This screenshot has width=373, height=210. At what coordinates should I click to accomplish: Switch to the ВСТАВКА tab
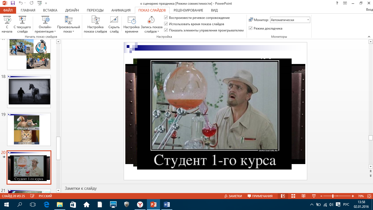pyautogui.click(x=50, y=10)
